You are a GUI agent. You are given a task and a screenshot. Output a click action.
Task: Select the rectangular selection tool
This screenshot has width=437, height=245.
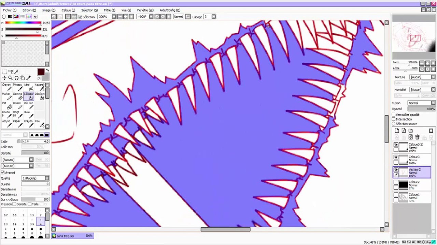4,72
